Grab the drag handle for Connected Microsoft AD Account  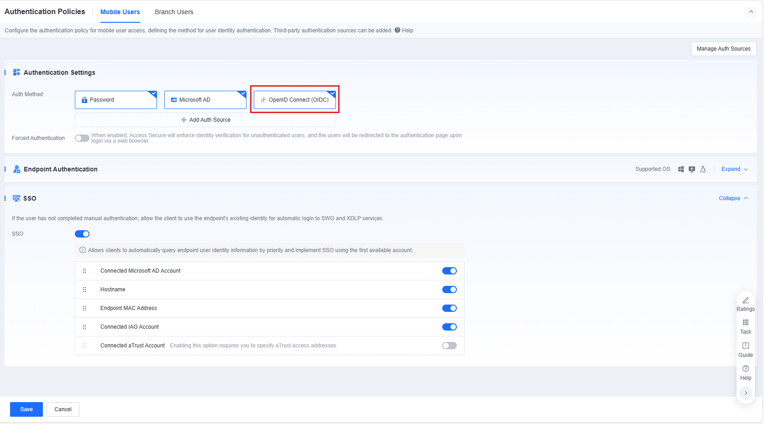(84, 271)
